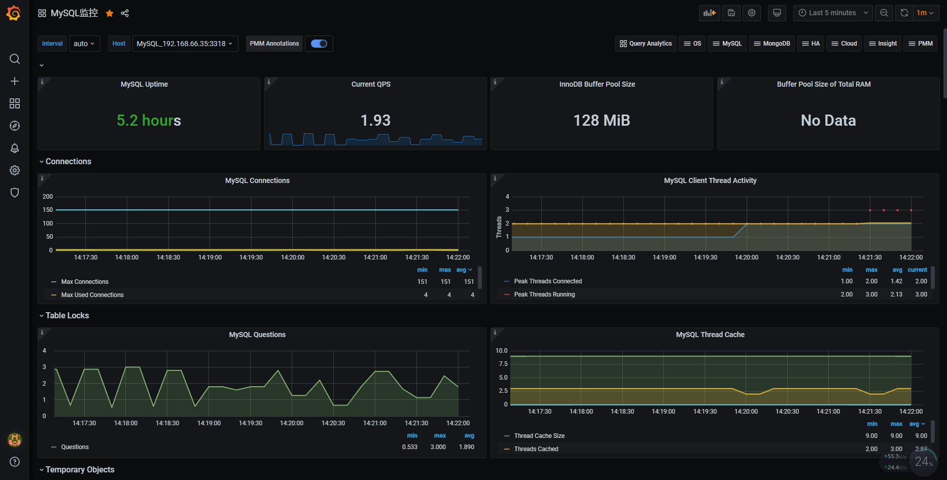Click the page vertical scrollbar
Viewport: 947px width, 480px height.
click(x=944, y=63)
